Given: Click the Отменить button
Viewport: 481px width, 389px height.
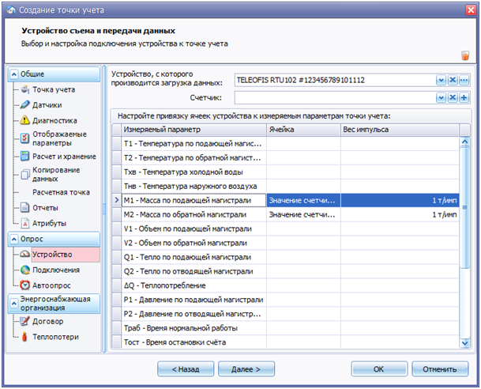Looking at the screenshot, I should point(440,369).
